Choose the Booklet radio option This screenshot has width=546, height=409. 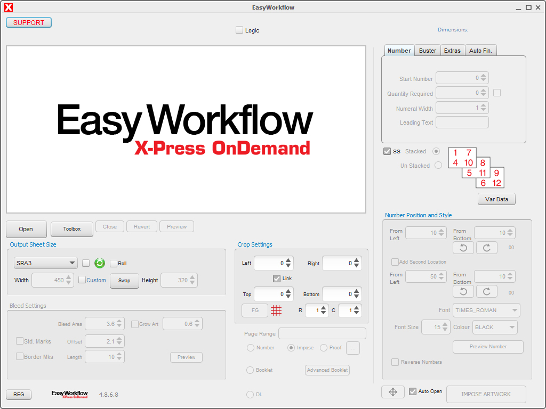pos(250,370)
